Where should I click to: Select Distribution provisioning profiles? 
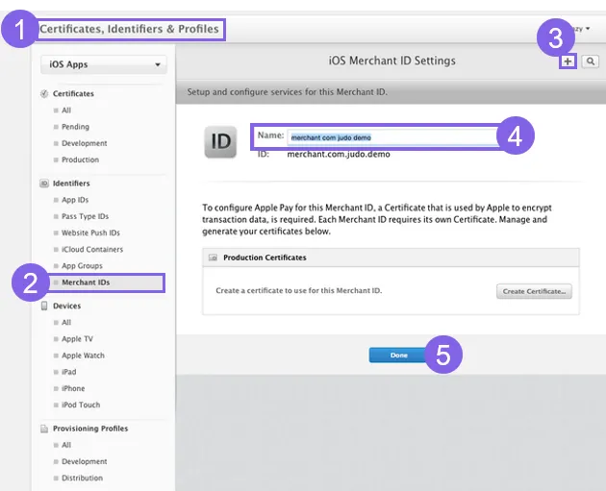[x=83, y=478]
